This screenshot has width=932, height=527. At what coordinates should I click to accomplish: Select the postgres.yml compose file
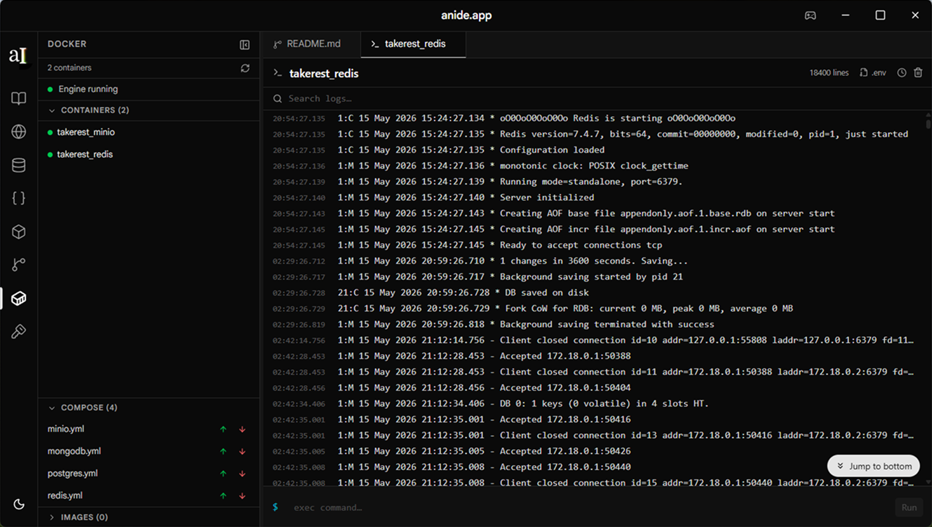[x=72, y=474]
